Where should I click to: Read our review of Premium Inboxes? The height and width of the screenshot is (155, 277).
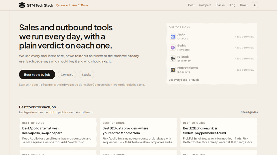[x=244, y=70]
